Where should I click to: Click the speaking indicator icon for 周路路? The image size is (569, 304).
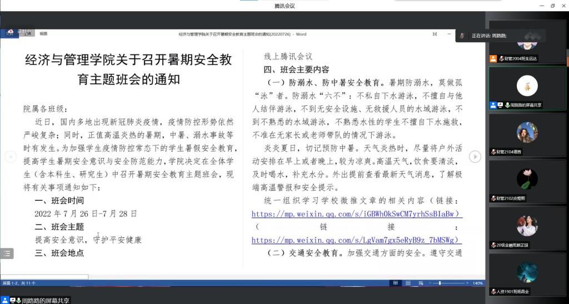(462, 36)
